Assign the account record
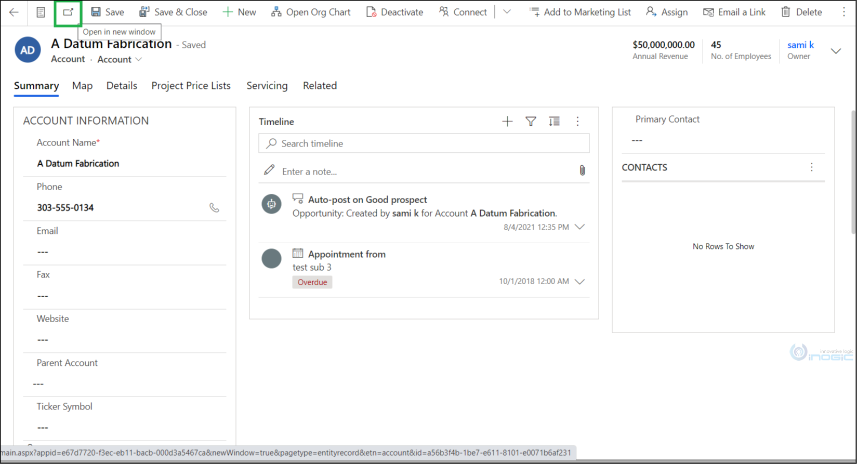This screenshot has height=464, width=857. point(667,12)
